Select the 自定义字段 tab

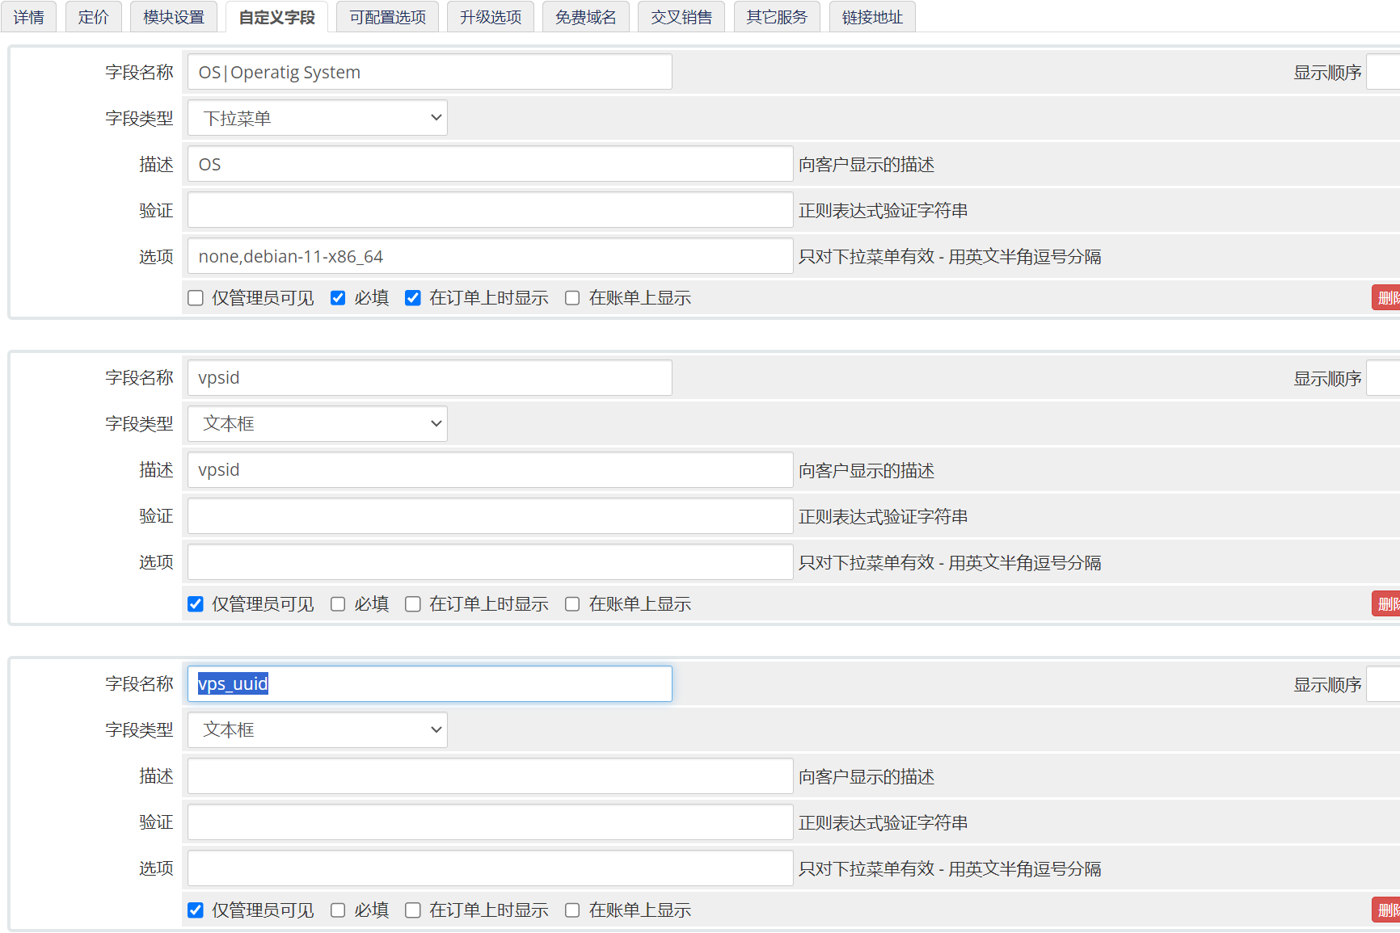coord(276,17)
